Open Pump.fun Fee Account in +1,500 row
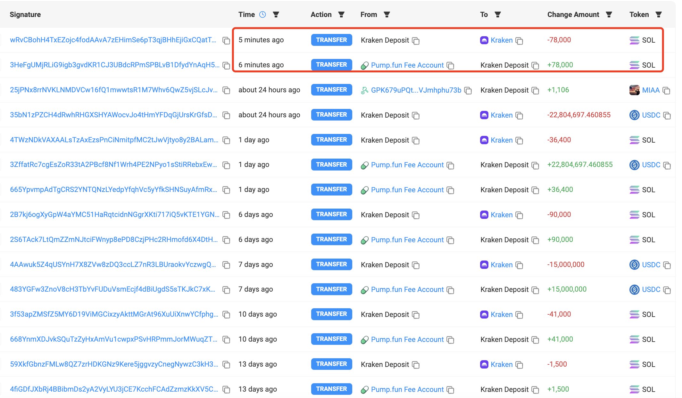682x398 pixels. tap(407, 389)
